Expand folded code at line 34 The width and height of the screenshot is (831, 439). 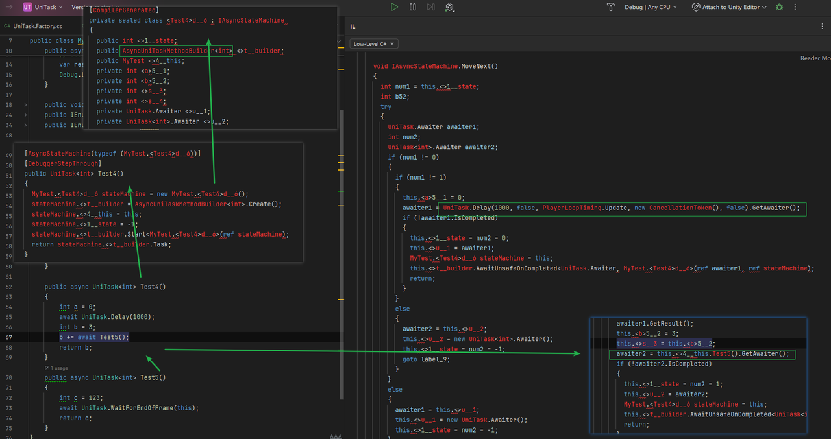[26, 125]
